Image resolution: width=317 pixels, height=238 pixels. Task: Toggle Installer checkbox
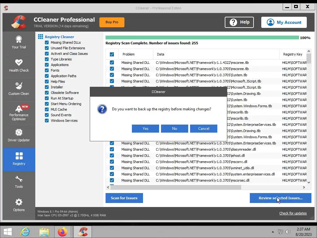click(x=47, y=87)
